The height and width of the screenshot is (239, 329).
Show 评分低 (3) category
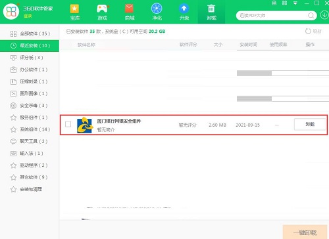pos(30,58)
